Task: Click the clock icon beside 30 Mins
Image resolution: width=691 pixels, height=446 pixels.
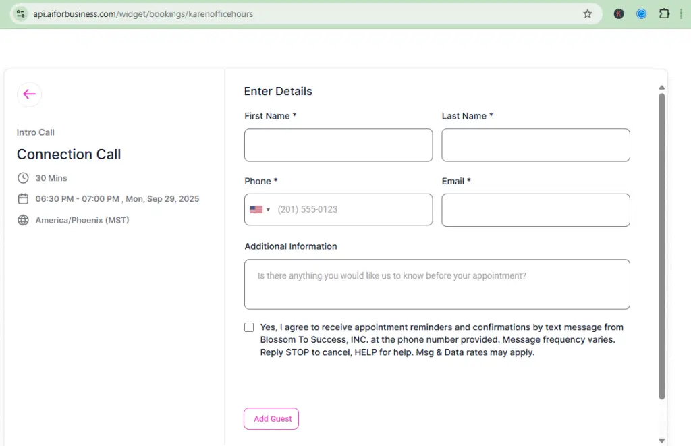Action: coord(23,178)
